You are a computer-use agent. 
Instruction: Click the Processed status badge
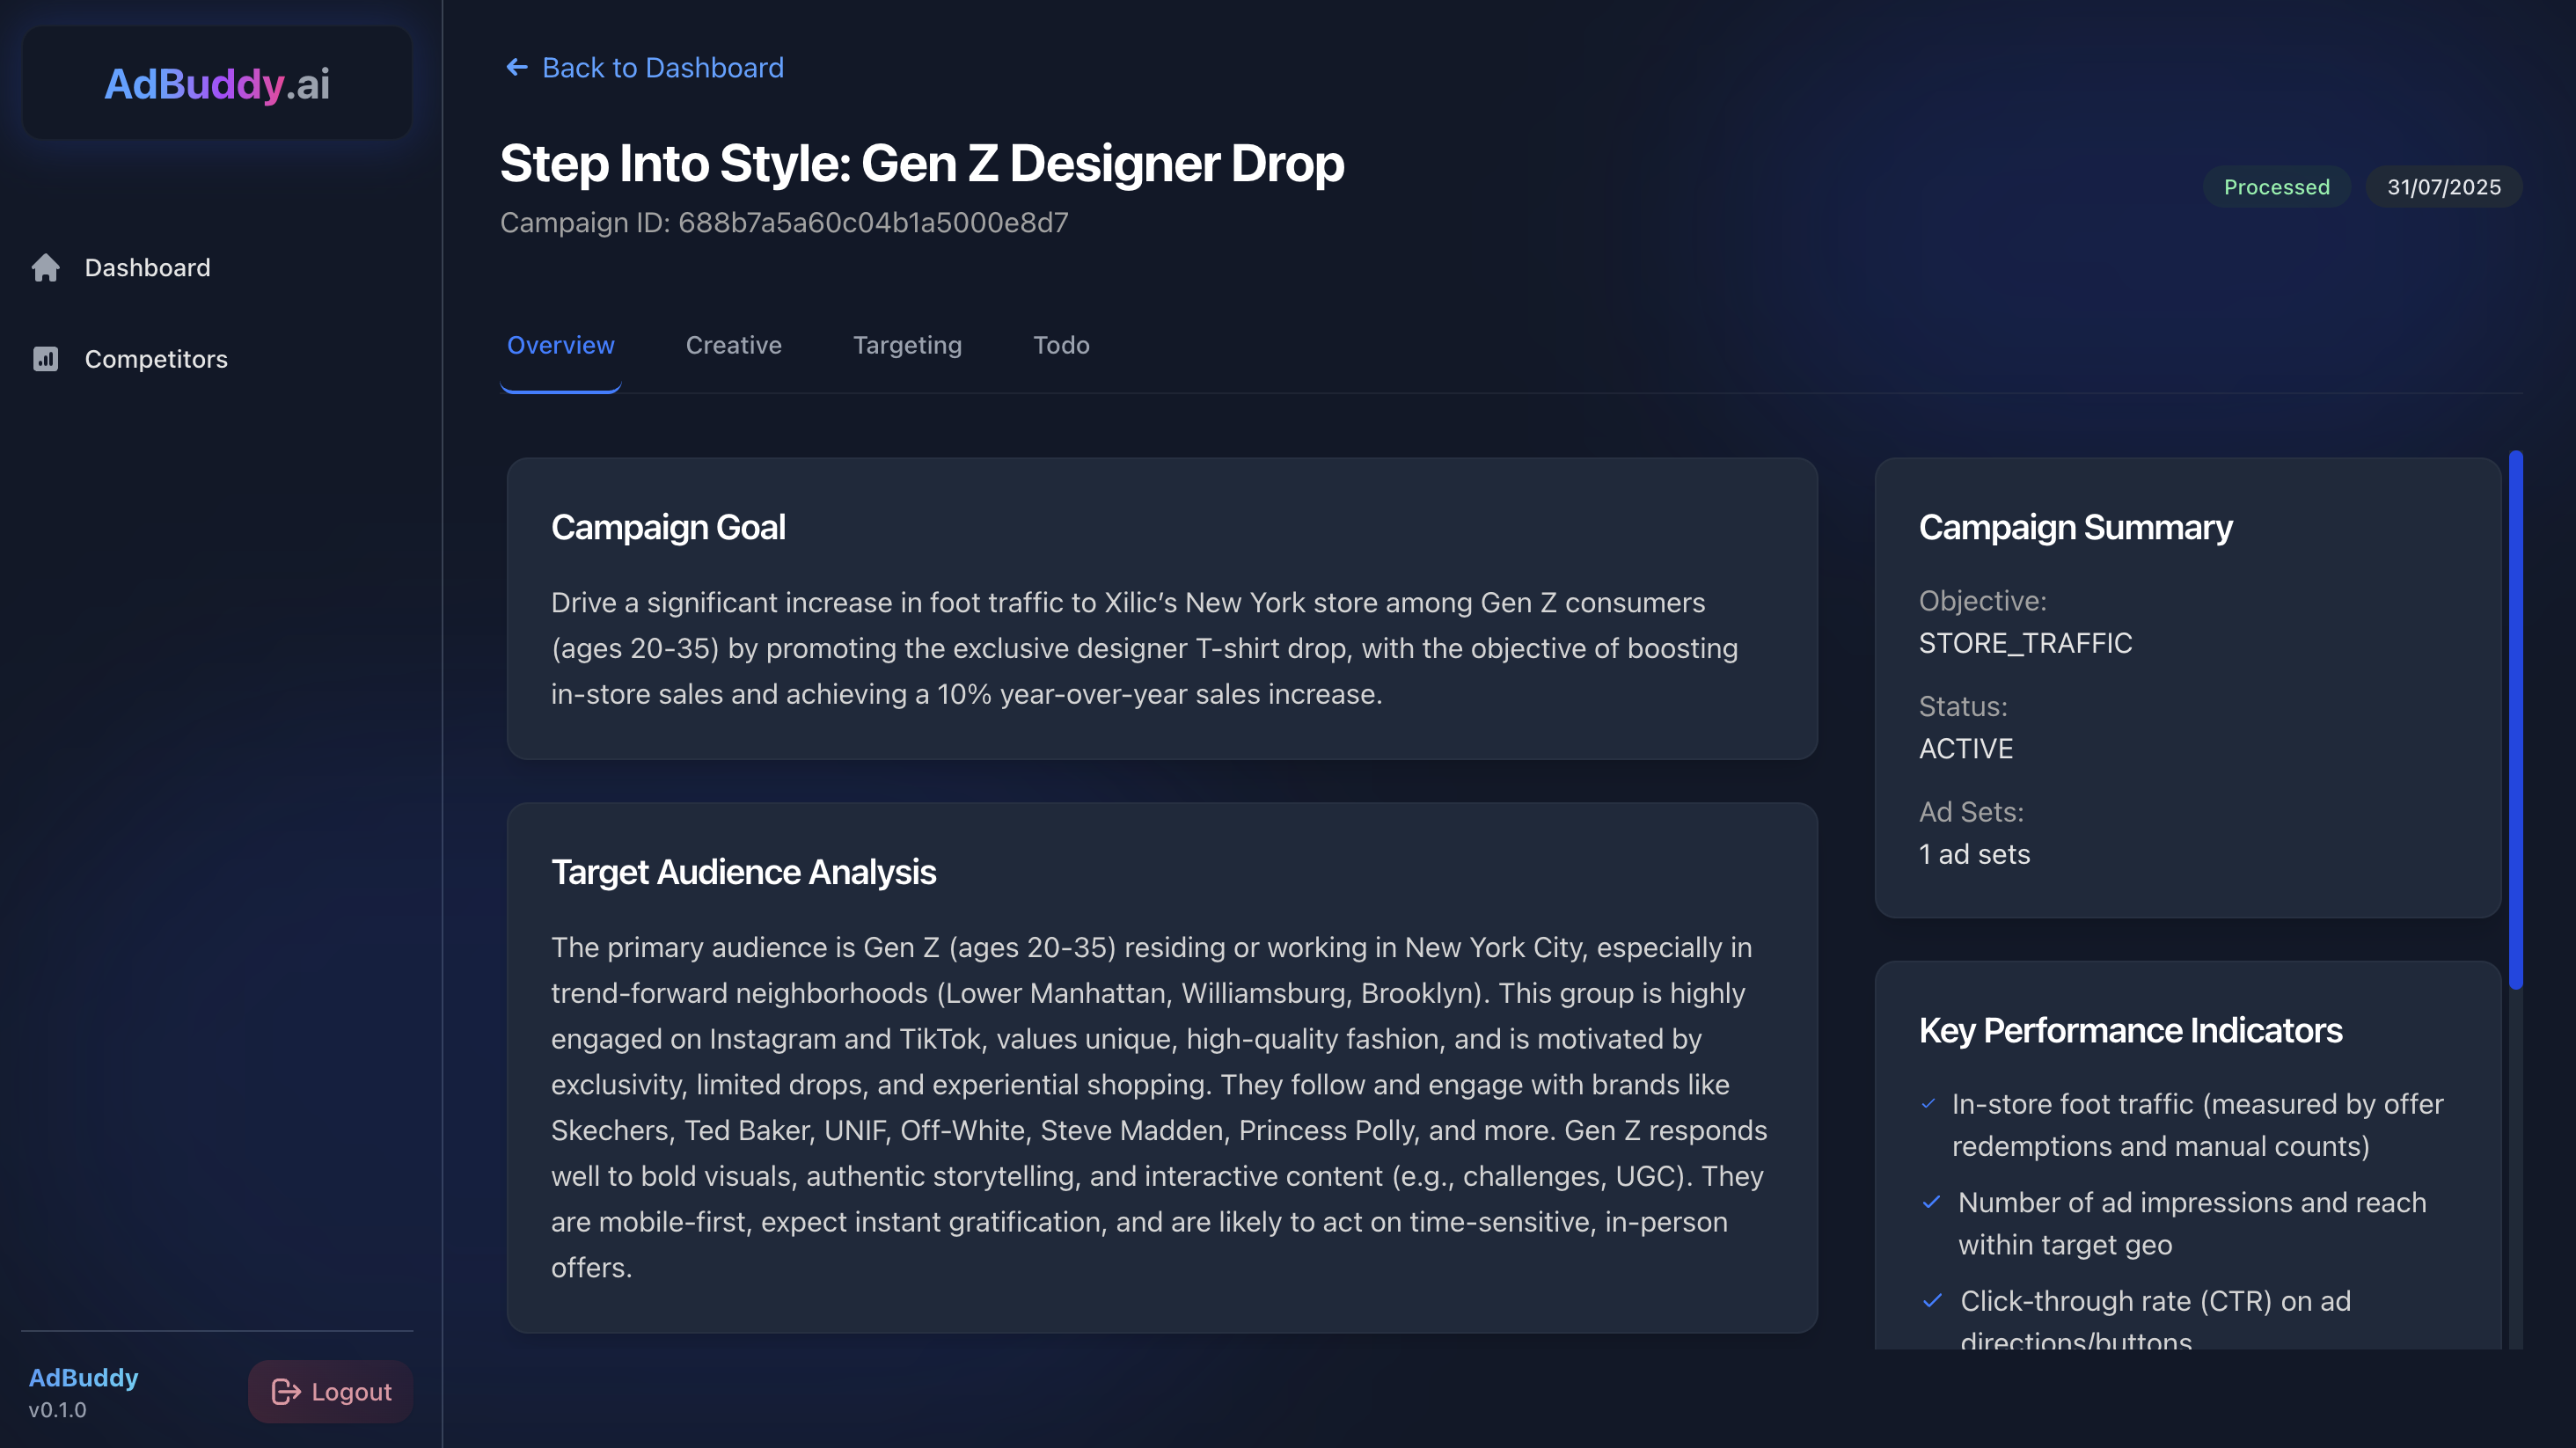2276,187
